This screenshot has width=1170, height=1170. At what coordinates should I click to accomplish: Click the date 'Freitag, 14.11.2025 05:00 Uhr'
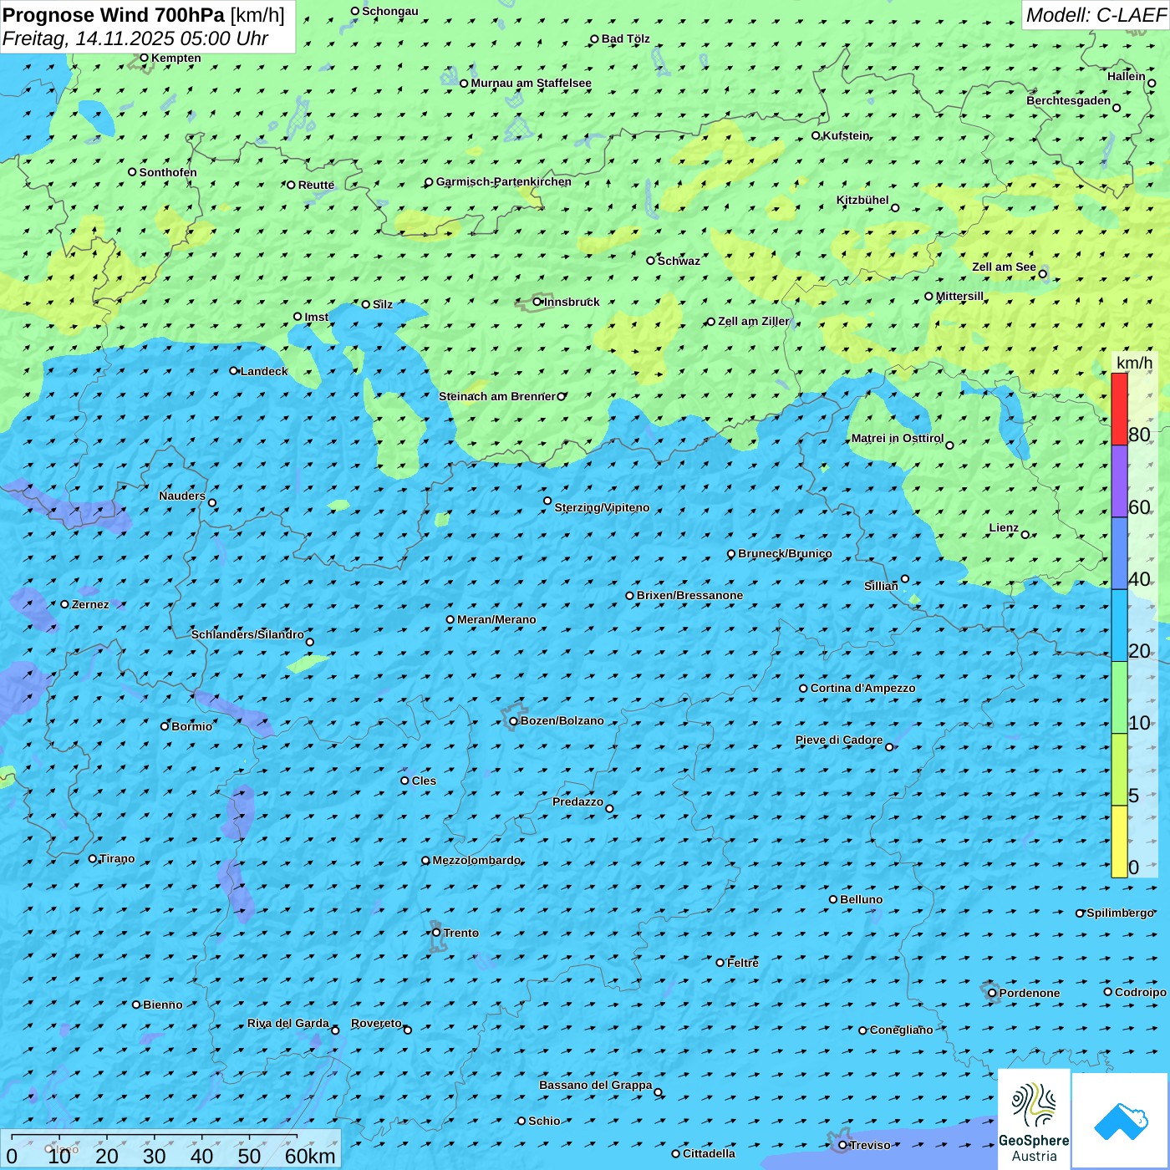[x=135, y=38]
